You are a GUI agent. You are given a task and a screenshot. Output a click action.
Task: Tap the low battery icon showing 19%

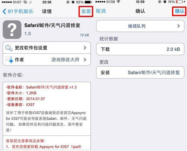tap(180, 2)
